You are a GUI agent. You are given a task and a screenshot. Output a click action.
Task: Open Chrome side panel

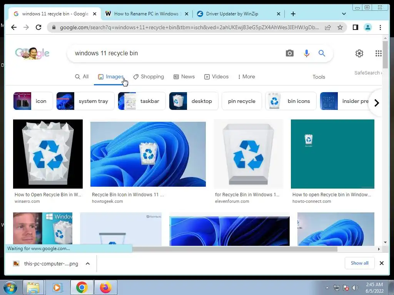[x=355, y=27]
